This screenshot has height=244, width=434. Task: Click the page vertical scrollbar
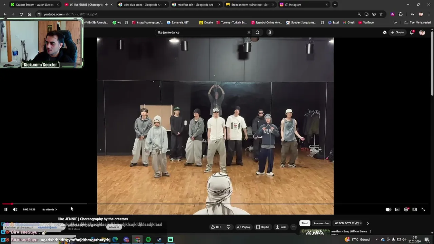(432, 63)
